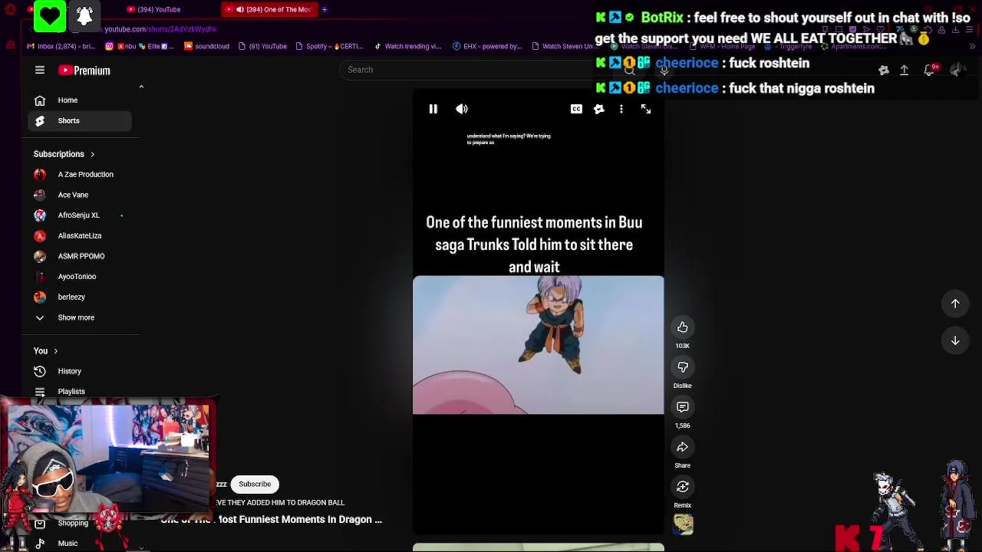
Task: Open the Short's sound thumbnail
Action: [x=684, y=524]
